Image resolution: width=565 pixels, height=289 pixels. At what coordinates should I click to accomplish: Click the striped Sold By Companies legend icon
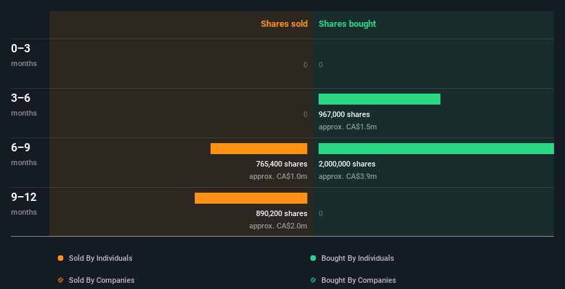point(61,280)
